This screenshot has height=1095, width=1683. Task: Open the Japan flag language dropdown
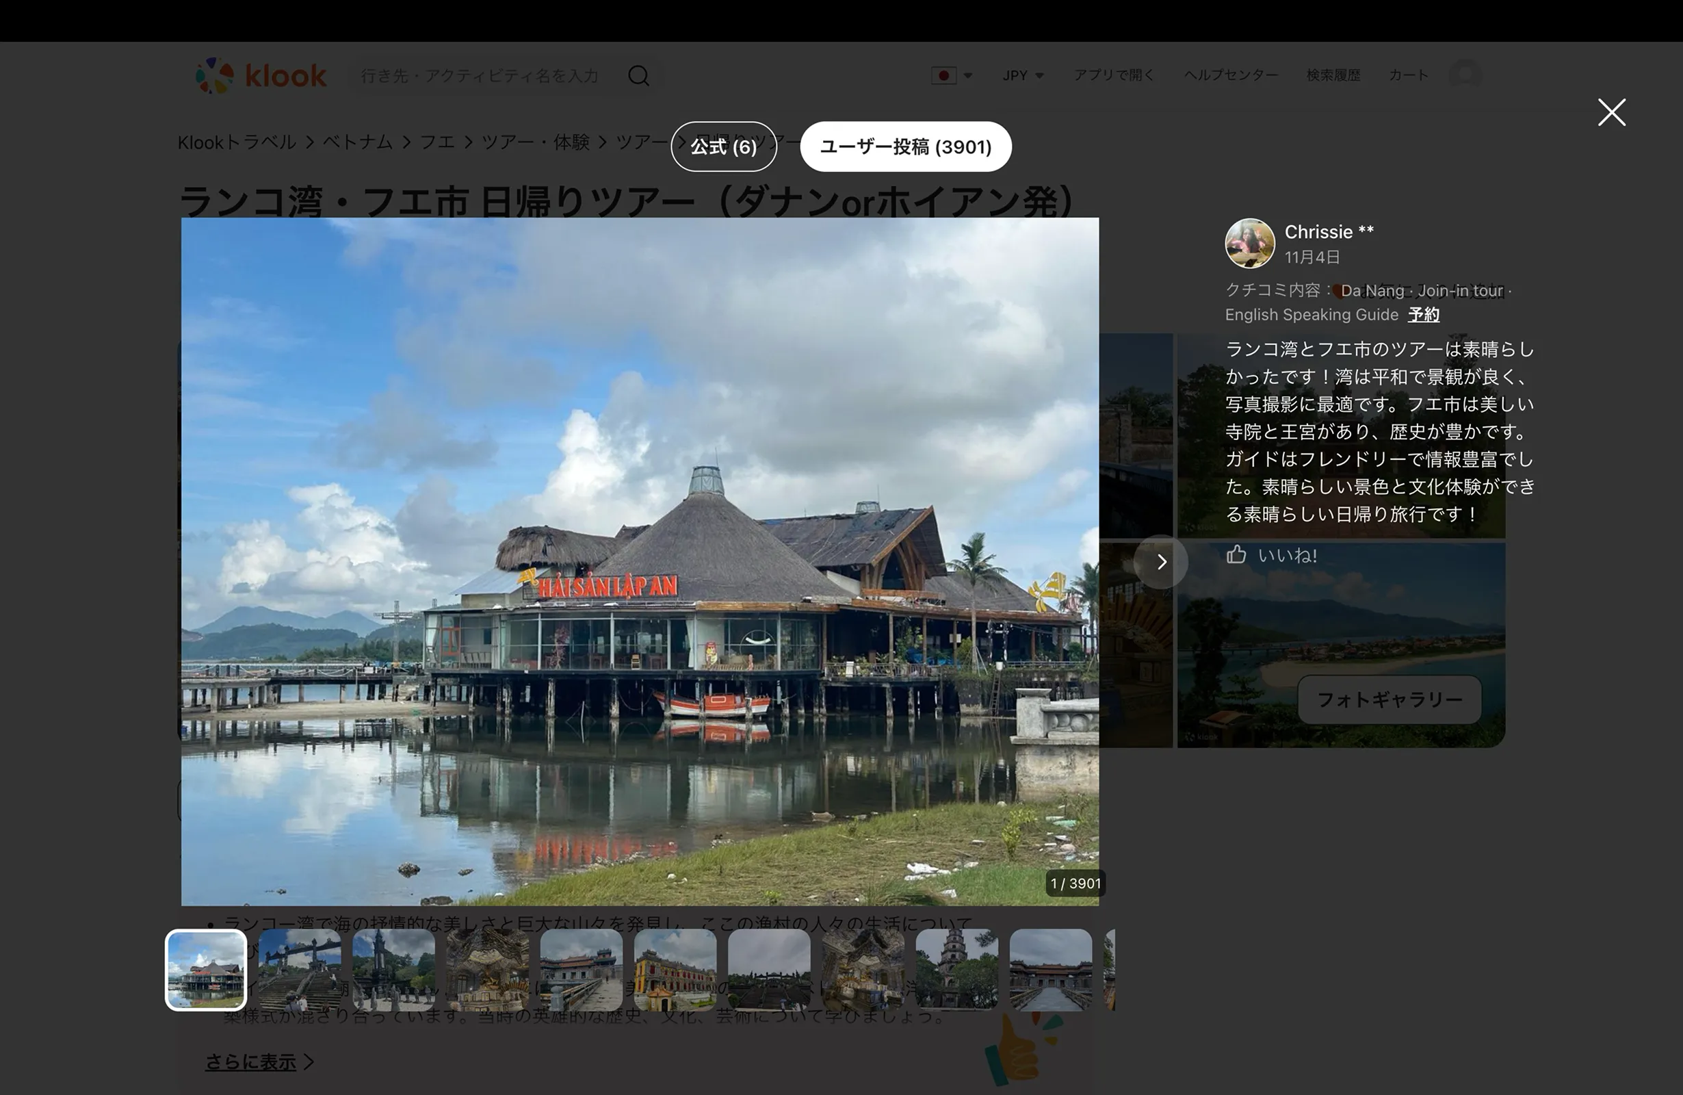click(952, 75)
